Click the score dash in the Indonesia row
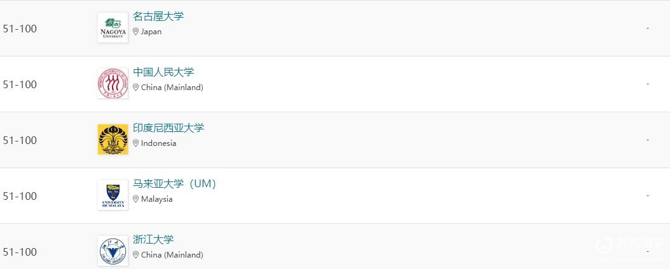This screenshot has width=670, height=269. pyautogui.click(x=648, y=140)
